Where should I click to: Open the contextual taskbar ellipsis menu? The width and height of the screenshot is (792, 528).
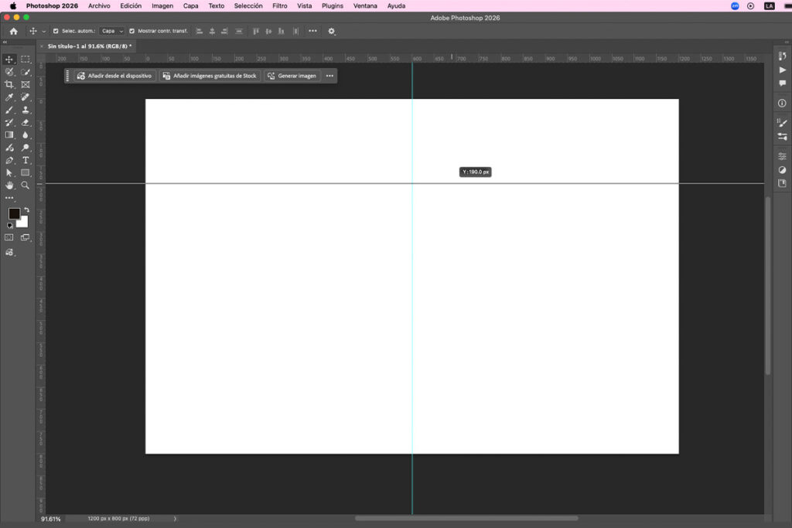[x=329, y=76]
